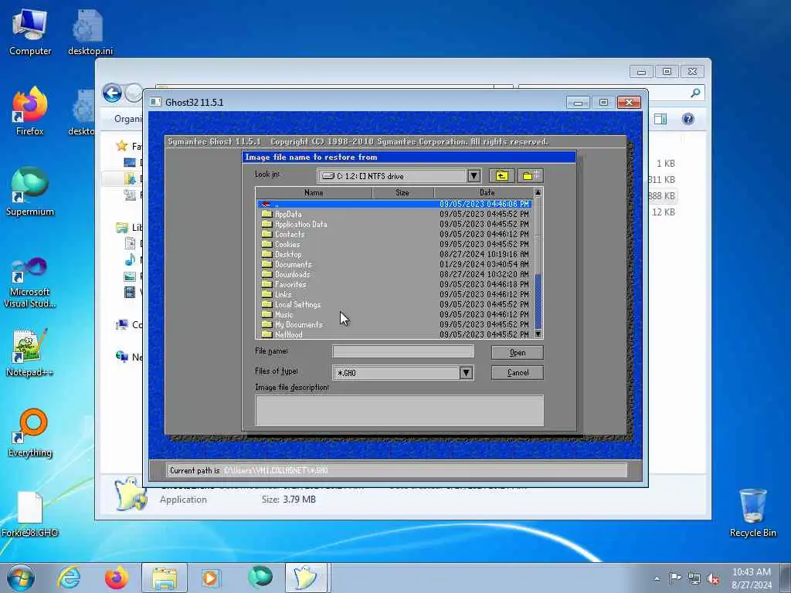Click the volume muted tray icon

pos(713,579)
